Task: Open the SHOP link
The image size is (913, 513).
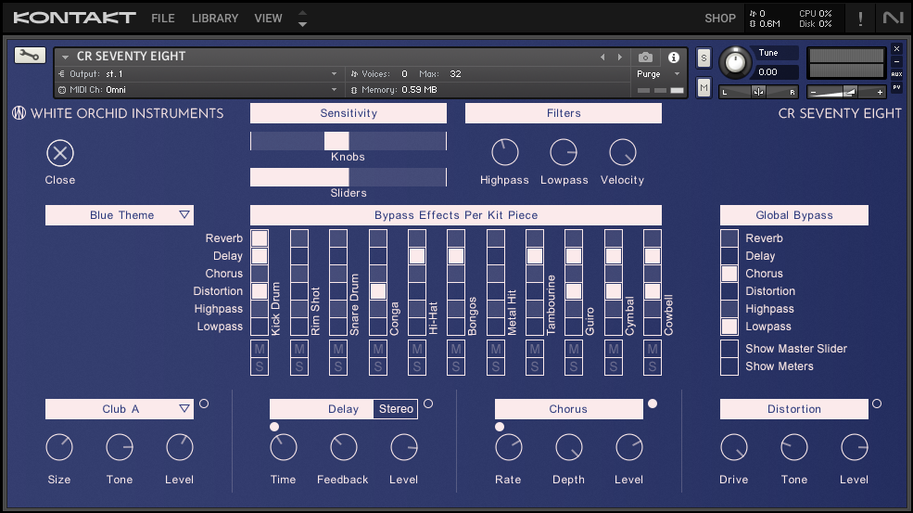Action: tap(720, 18)
